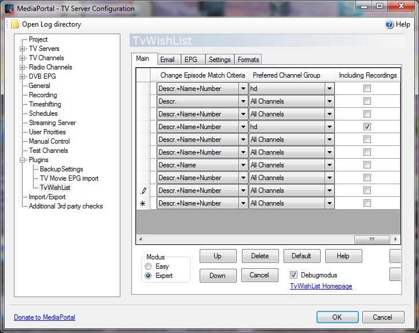This screenshot has height=333, width=419.
Task: Click the MediaPortal icon in title bar
Action: (9, 9)
